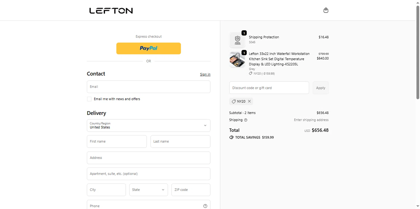Image resolution: width=420 pixels, height=209 pixels.
Task: Click the Subtotal · 2 items label
Action: 242,113
